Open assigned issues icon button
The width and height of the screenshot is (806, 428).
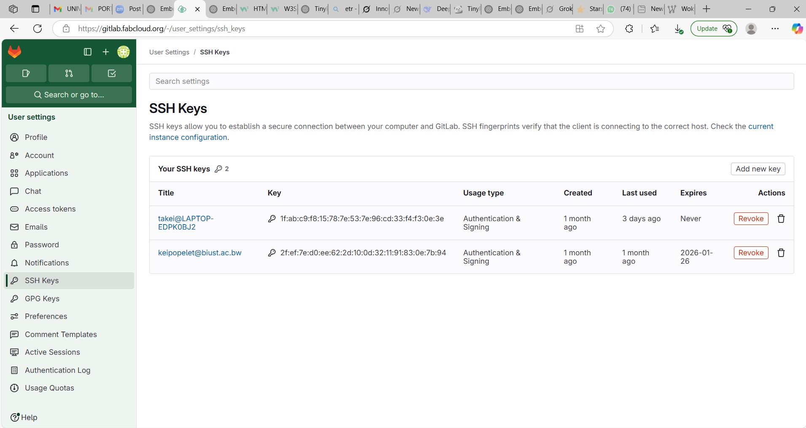click(26, 73)
